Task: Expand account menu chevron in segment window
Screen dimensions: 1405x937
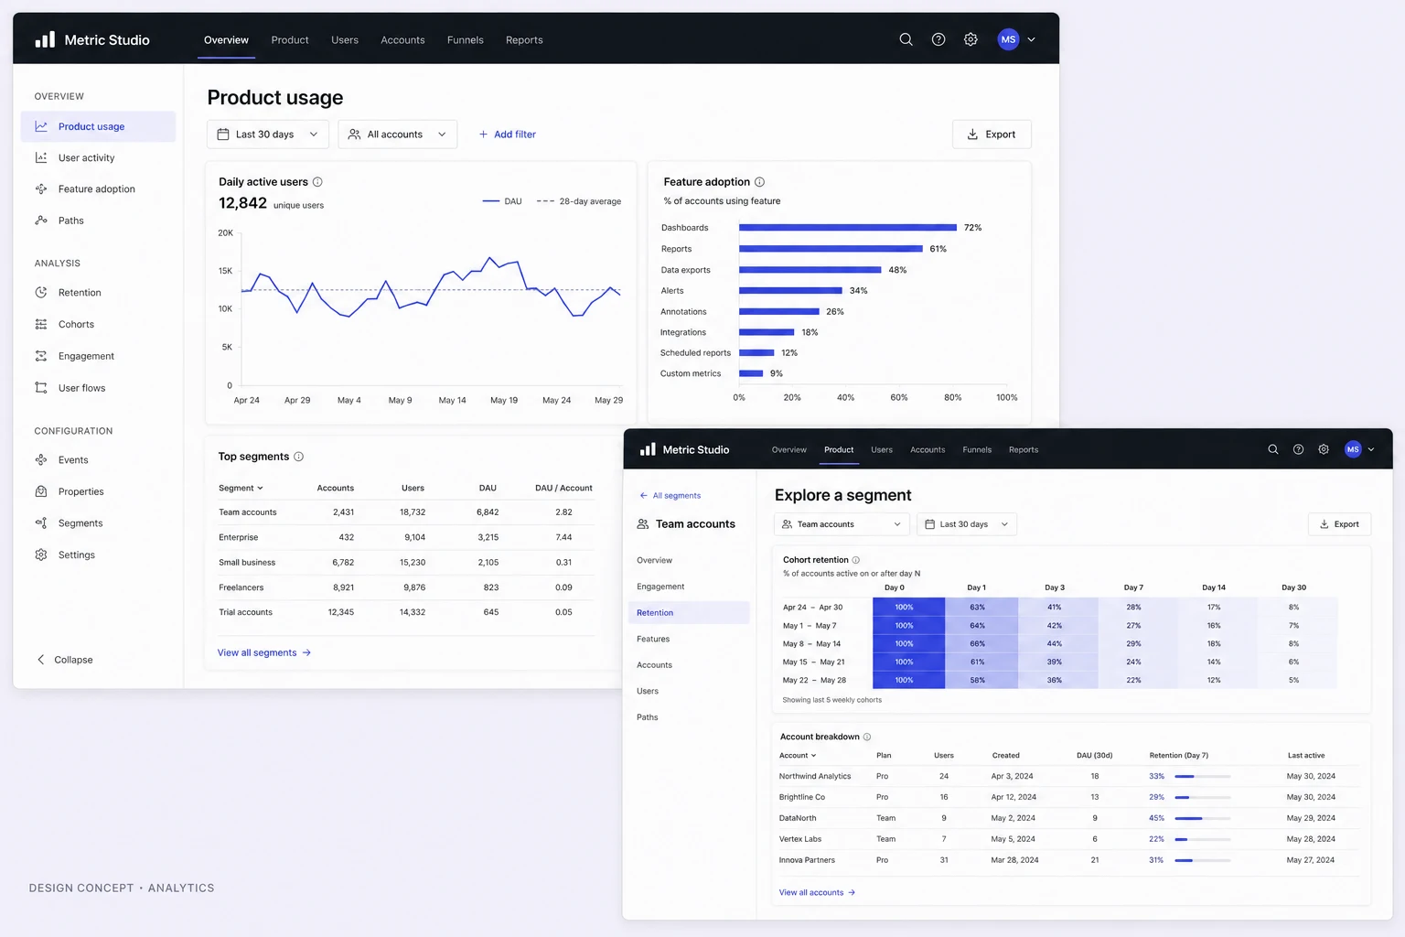Action: pyautogui.click(x=1371, y=449)
